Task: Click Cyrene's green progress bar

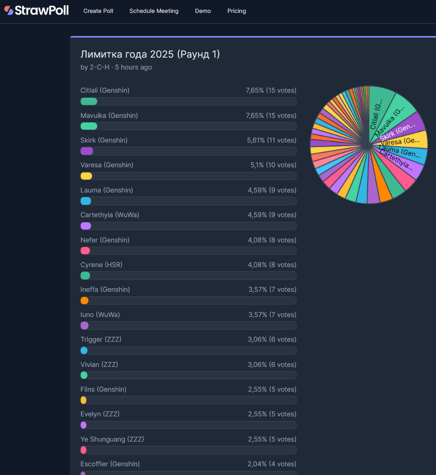Action: [x=85, y=276]
